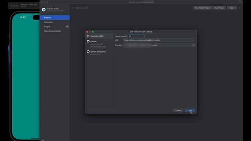
Task: Click the New Project button
Action: 219,8
